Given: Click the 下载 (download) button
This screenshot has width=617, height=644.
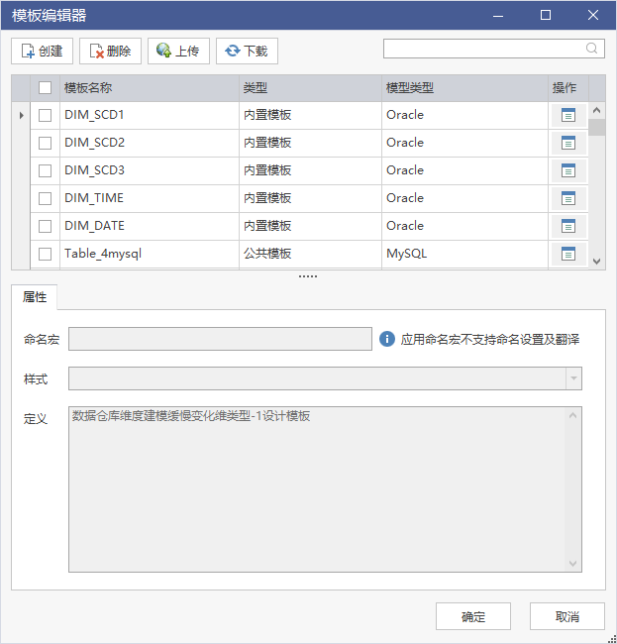Looking at the screenshot, I should 247,51.
